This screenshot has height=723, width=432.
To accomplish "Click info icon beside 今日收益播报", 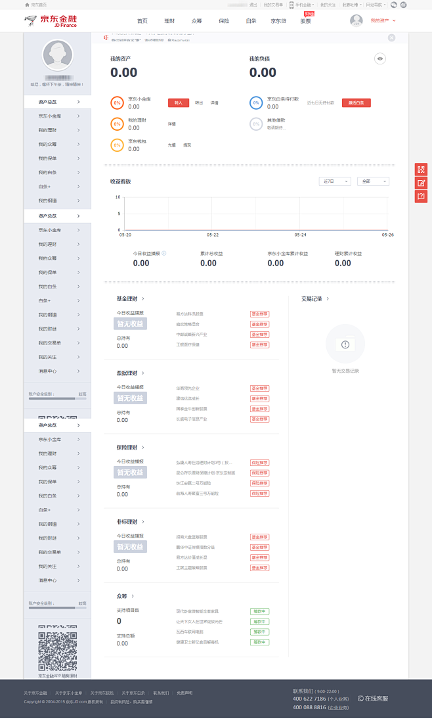I will tap(164, 253).
